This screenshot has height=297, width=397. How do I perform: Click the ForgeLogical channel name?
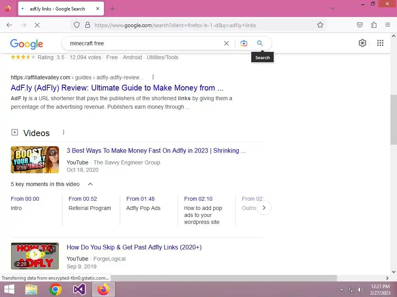pyautogui.click(x=109, y=259)
